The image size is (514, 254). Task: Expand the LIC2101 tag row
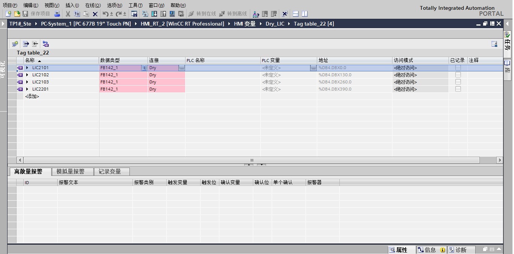click(x=27, y=68)
